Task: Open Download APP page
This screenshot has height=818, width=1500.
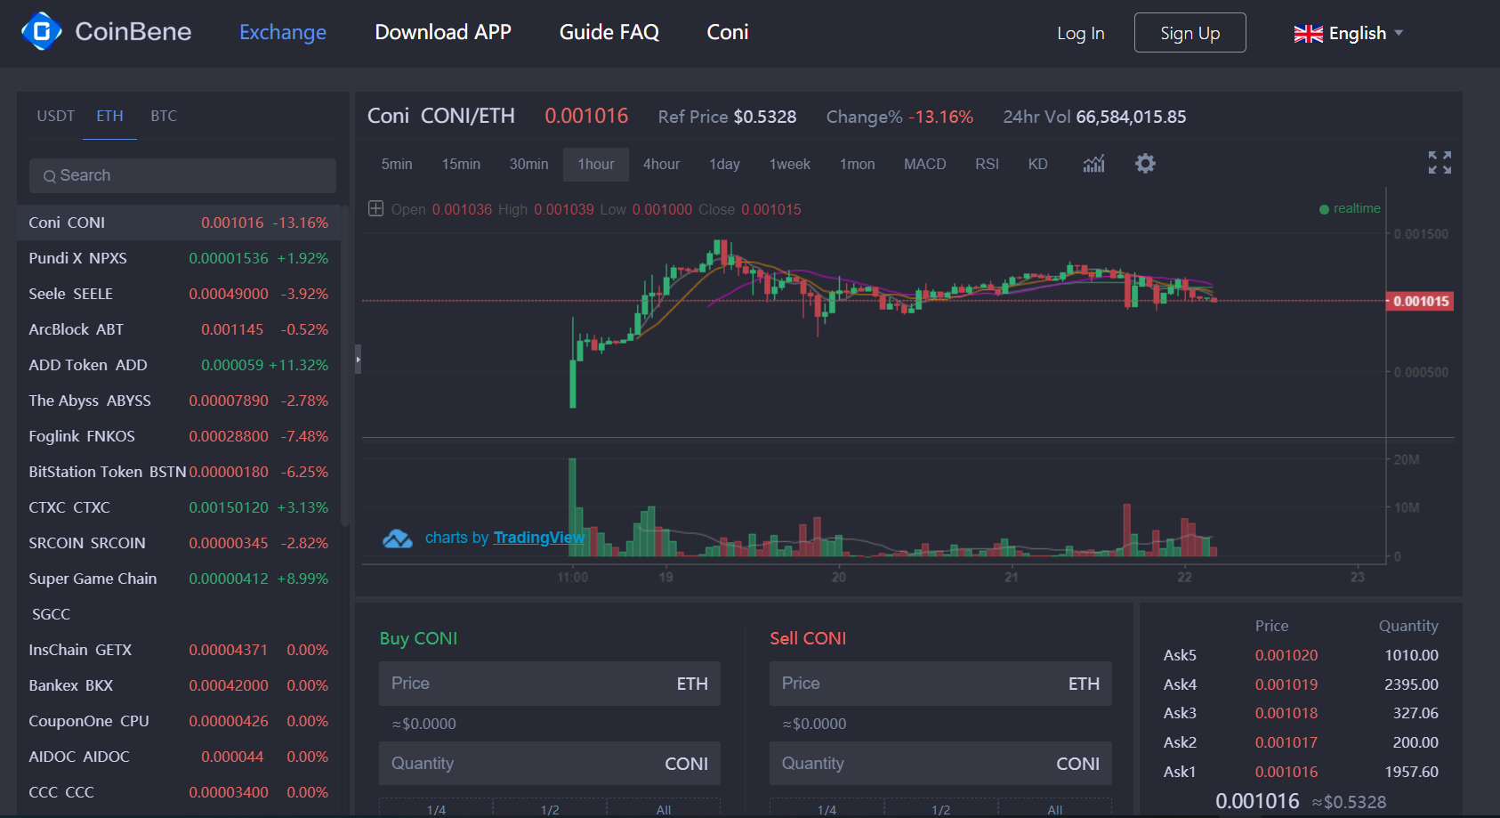Action: coord(443,33)
